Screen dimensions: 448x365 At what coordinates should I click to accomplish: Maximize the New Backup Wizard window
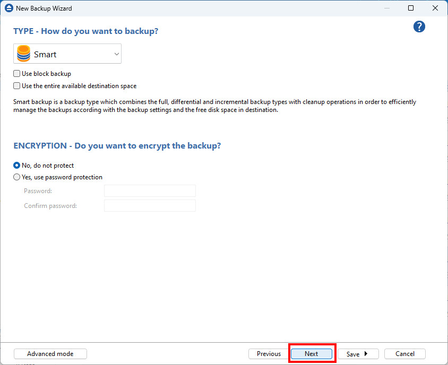411,8
